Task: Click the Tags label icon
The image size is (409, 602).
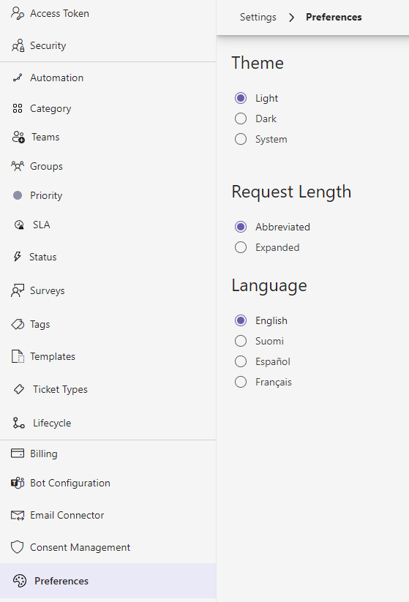Action: [x=18, y=325]
